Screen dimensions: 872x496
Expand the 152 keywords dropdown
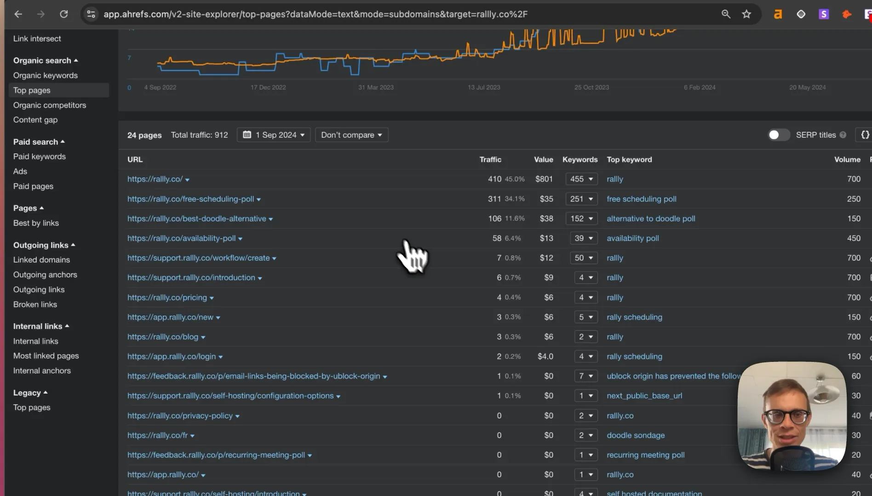581,219
